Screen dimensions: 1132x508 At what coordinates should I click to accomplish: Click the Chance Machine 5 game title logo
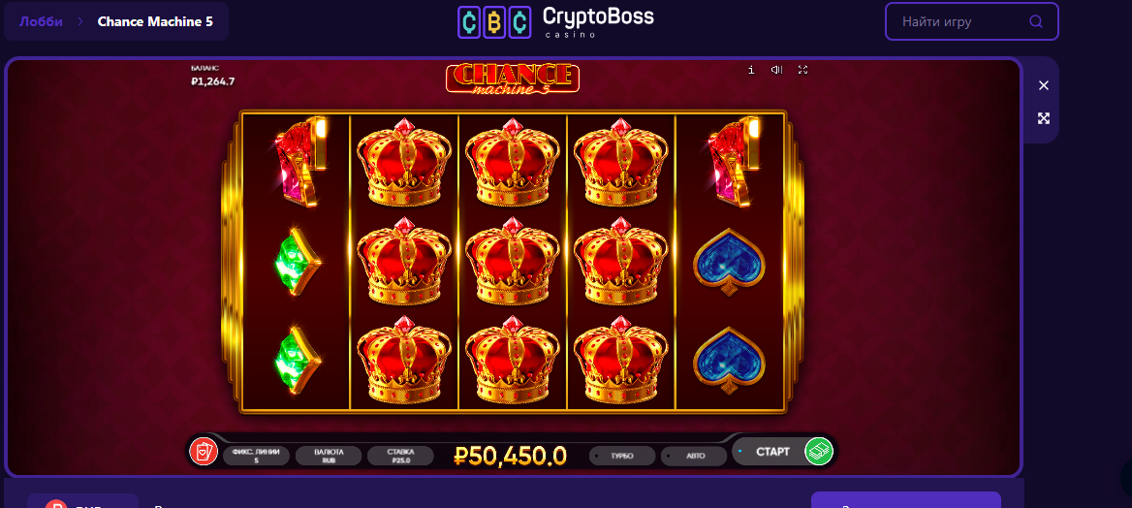coord(513,79)
